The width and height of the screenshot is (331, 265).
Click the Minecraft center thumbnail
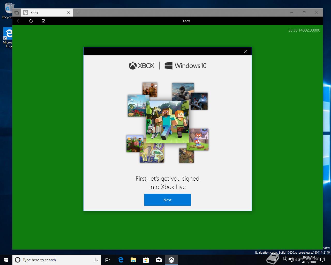168,122
